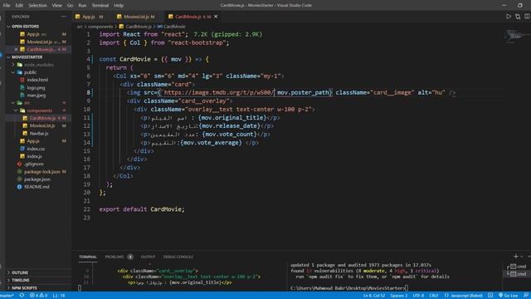Open package-lock.json in explorer
Screen dimensions: 531x299
coord(38,172)
